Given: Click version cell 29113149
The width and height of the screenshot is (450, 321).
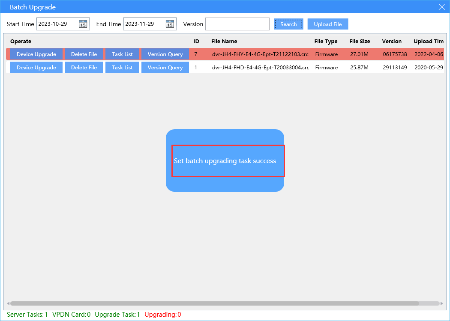Looking at the screenshot, I should click(x=395, y=67).
